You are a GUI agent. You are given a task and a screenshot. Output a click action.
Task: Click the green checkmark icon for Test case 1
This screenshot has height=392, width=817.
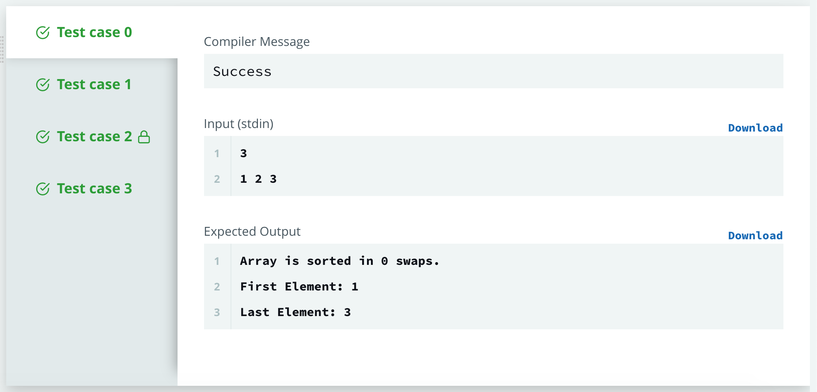click(43, 85)
